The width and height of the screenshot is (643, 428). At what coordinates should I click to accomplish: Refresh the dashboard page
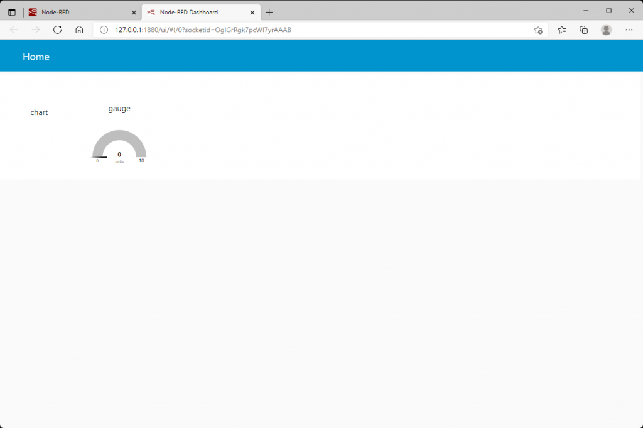coord(57,30)
